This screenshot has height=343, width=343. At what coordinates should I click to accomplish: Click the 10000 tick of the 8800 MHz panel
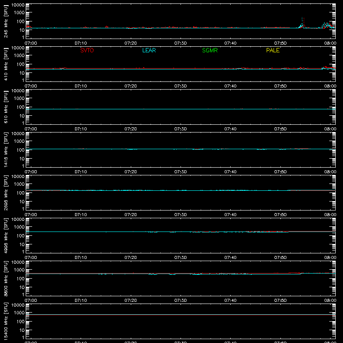tap(18, 262)
